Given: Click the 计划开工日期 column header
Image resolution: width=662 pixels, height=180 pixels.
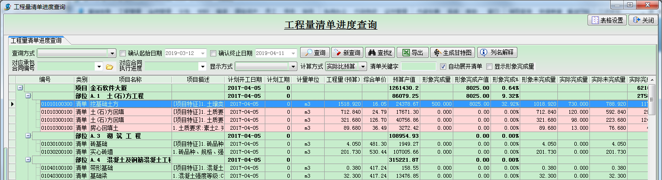Looking at the screenshot, I should 245,79.
